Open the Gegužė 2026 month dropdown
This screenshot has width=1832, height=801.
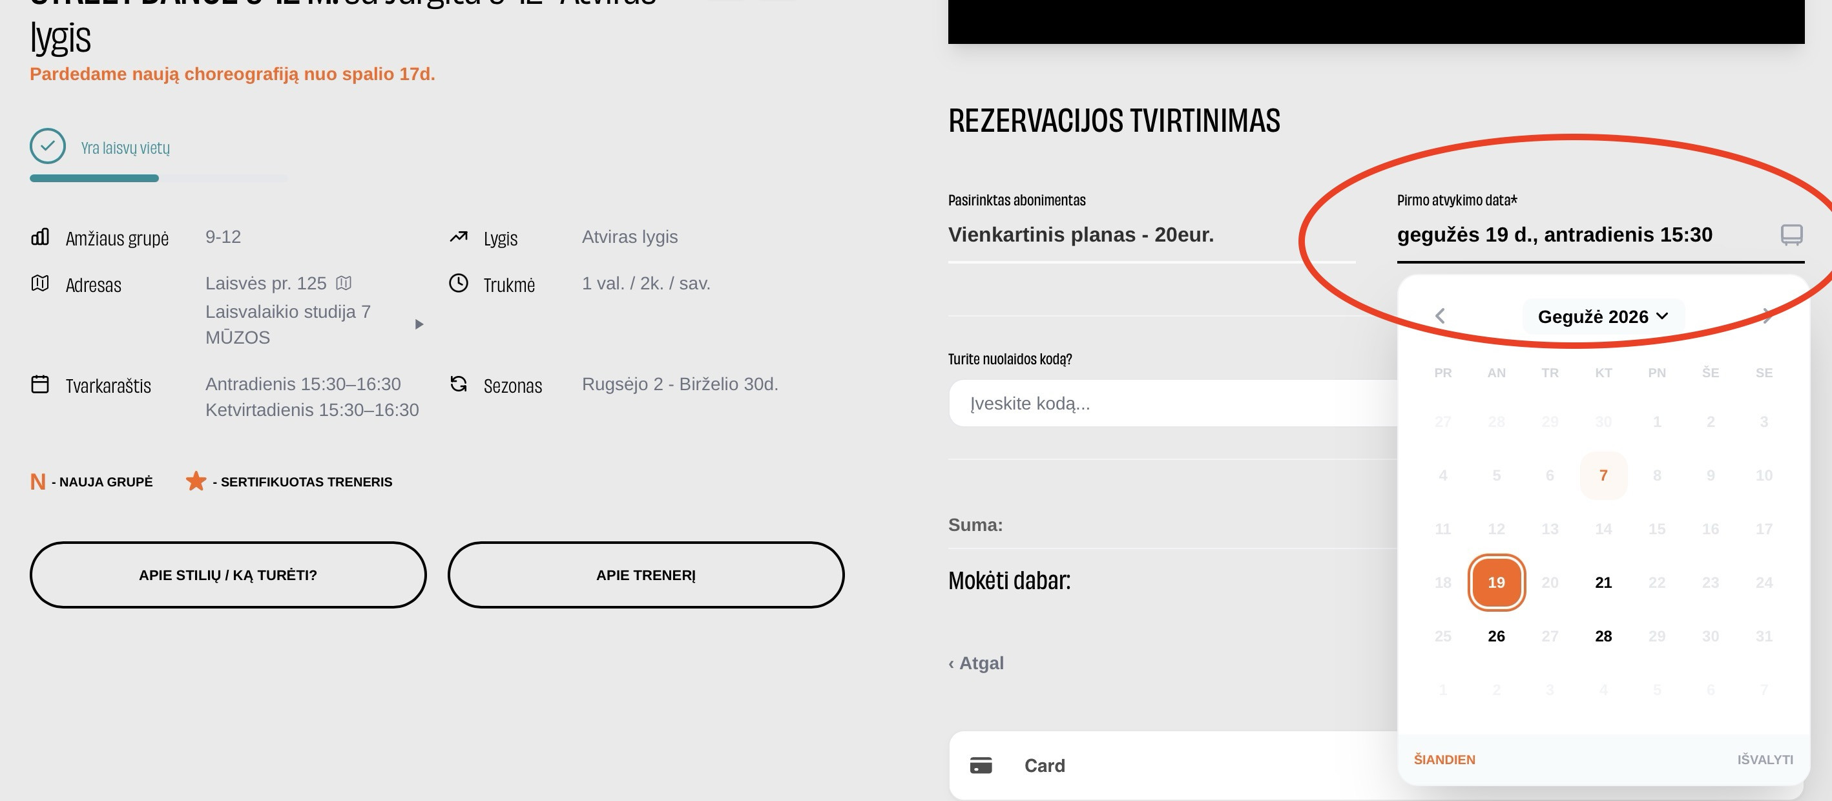pyautogui.click(x=1603, y=317)
